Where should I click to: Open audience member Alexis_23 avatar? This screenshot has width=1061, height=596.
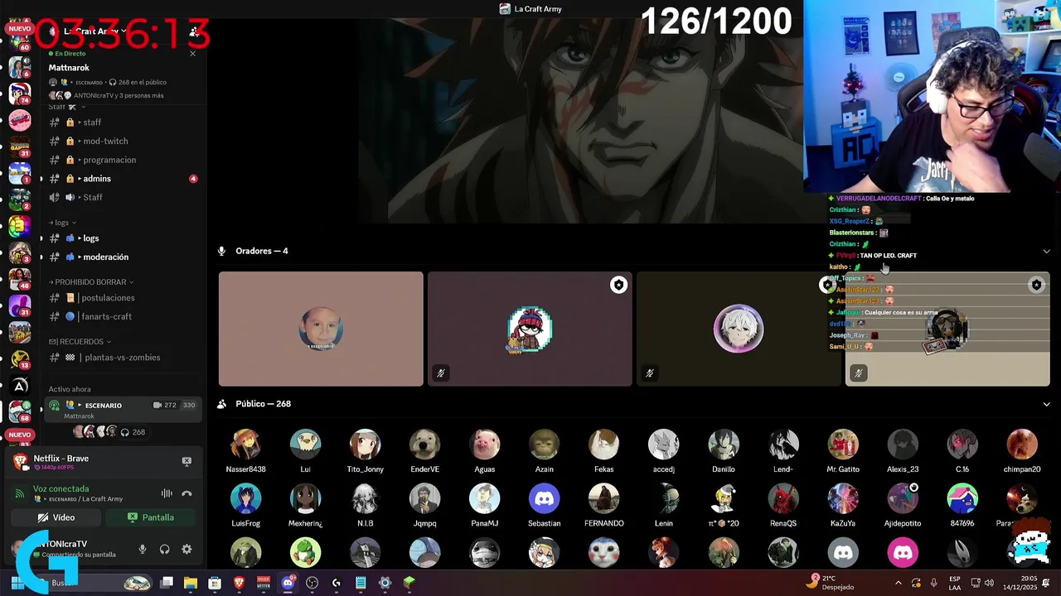click(903, 445)
